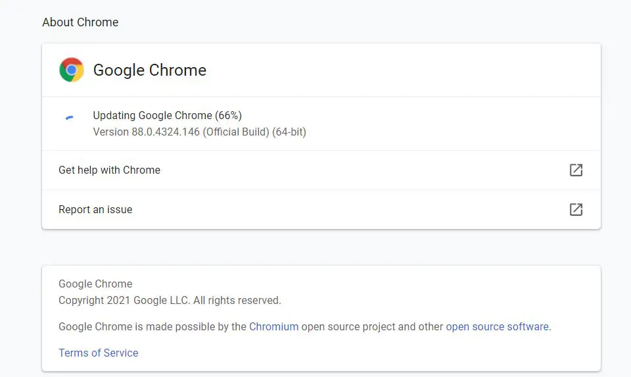Click the Report an issue label text

(95, 209)
